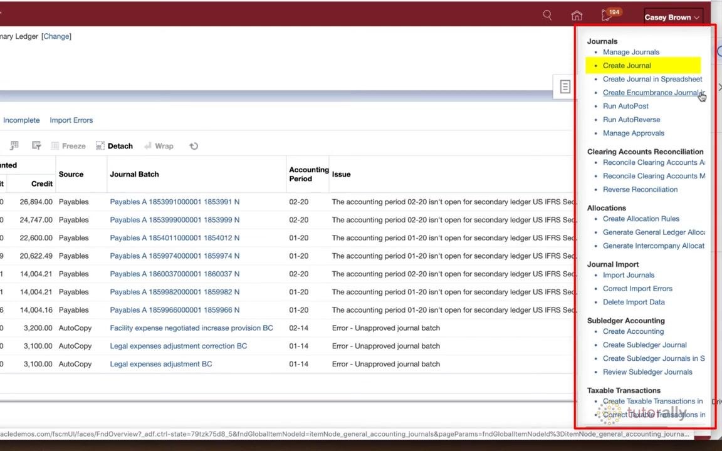Click Create Journal in Spreadsheet task
This screenshot has height=451, width=722.
(652, 79)
